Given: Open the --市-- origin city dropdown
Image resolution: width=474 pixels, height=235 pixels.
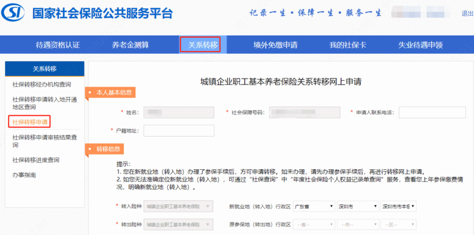Looking at the screenshot, I should tap(358, 225).
